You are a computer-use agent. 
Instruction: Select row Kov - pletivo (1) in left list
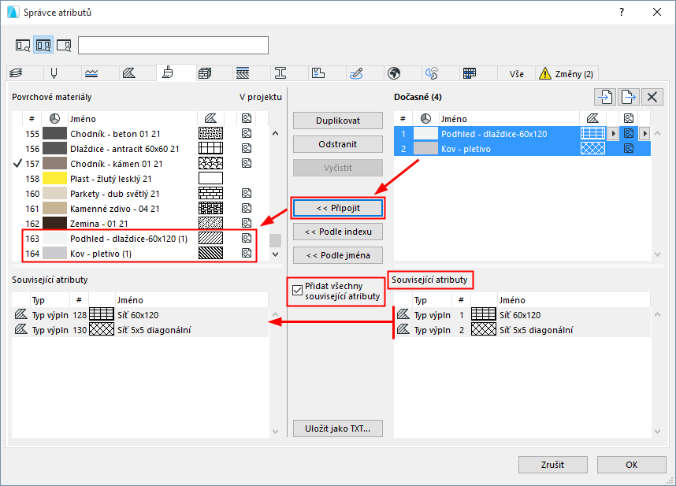pyautogui.click(x=140, y=254)
